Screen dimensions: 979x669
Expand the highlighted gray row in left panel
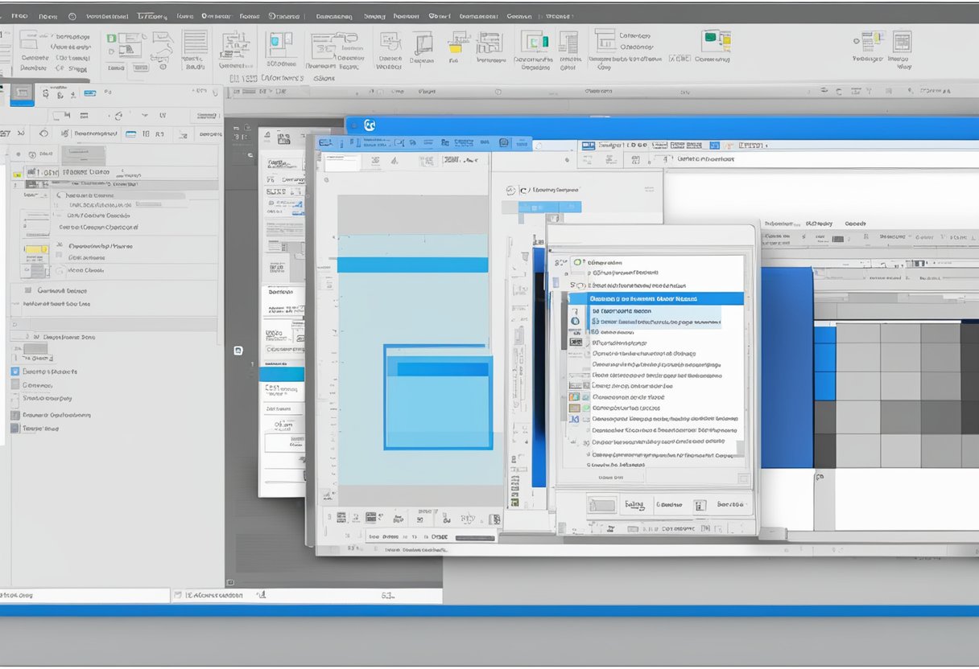point(113,184)
